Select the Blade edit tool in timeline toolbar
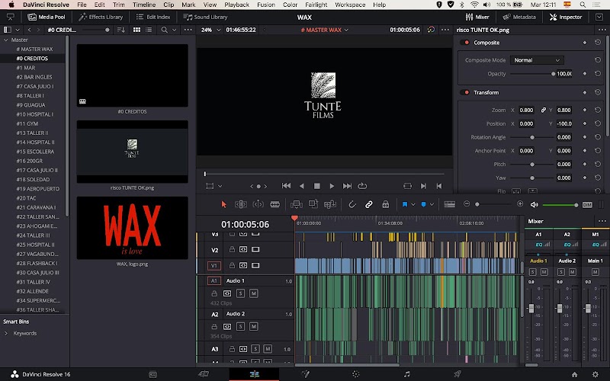Viewport: 610px width, 381px height. [274, 204]
